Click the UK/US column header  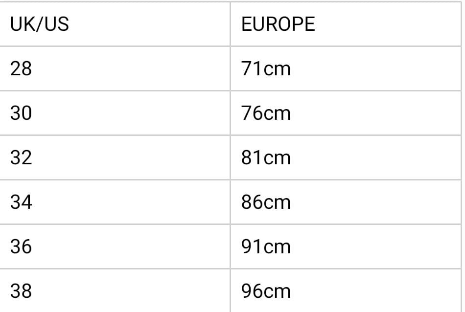(40, 24)
